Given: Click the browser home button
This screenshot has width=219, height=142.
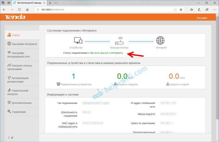Looking at the screenshot, I should click(x=27, y=10).
